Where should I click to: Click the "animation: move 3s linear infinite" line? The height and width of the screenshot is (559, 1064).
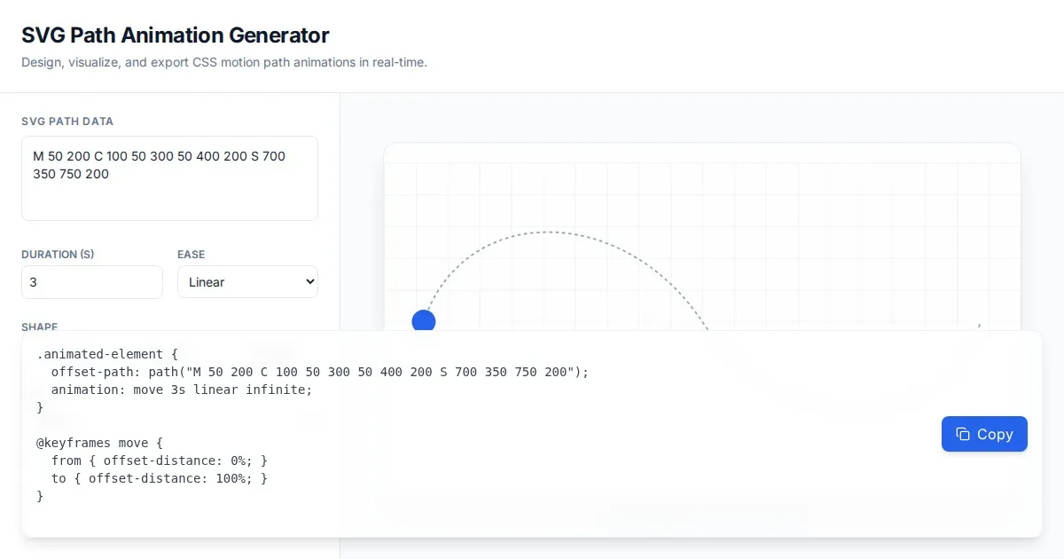tap(182, 390)
